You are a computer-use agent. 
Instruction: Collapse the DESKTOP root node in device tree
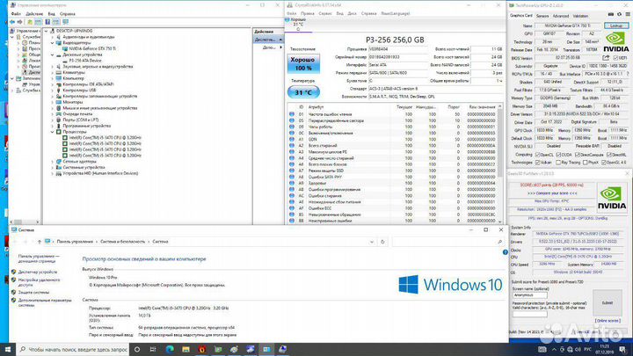point(47,31)
